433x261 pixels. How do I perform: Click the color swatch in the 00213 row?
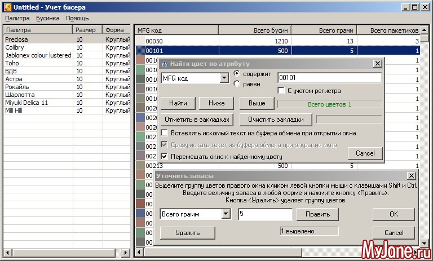pyautogui.click(x=140, y=166)
